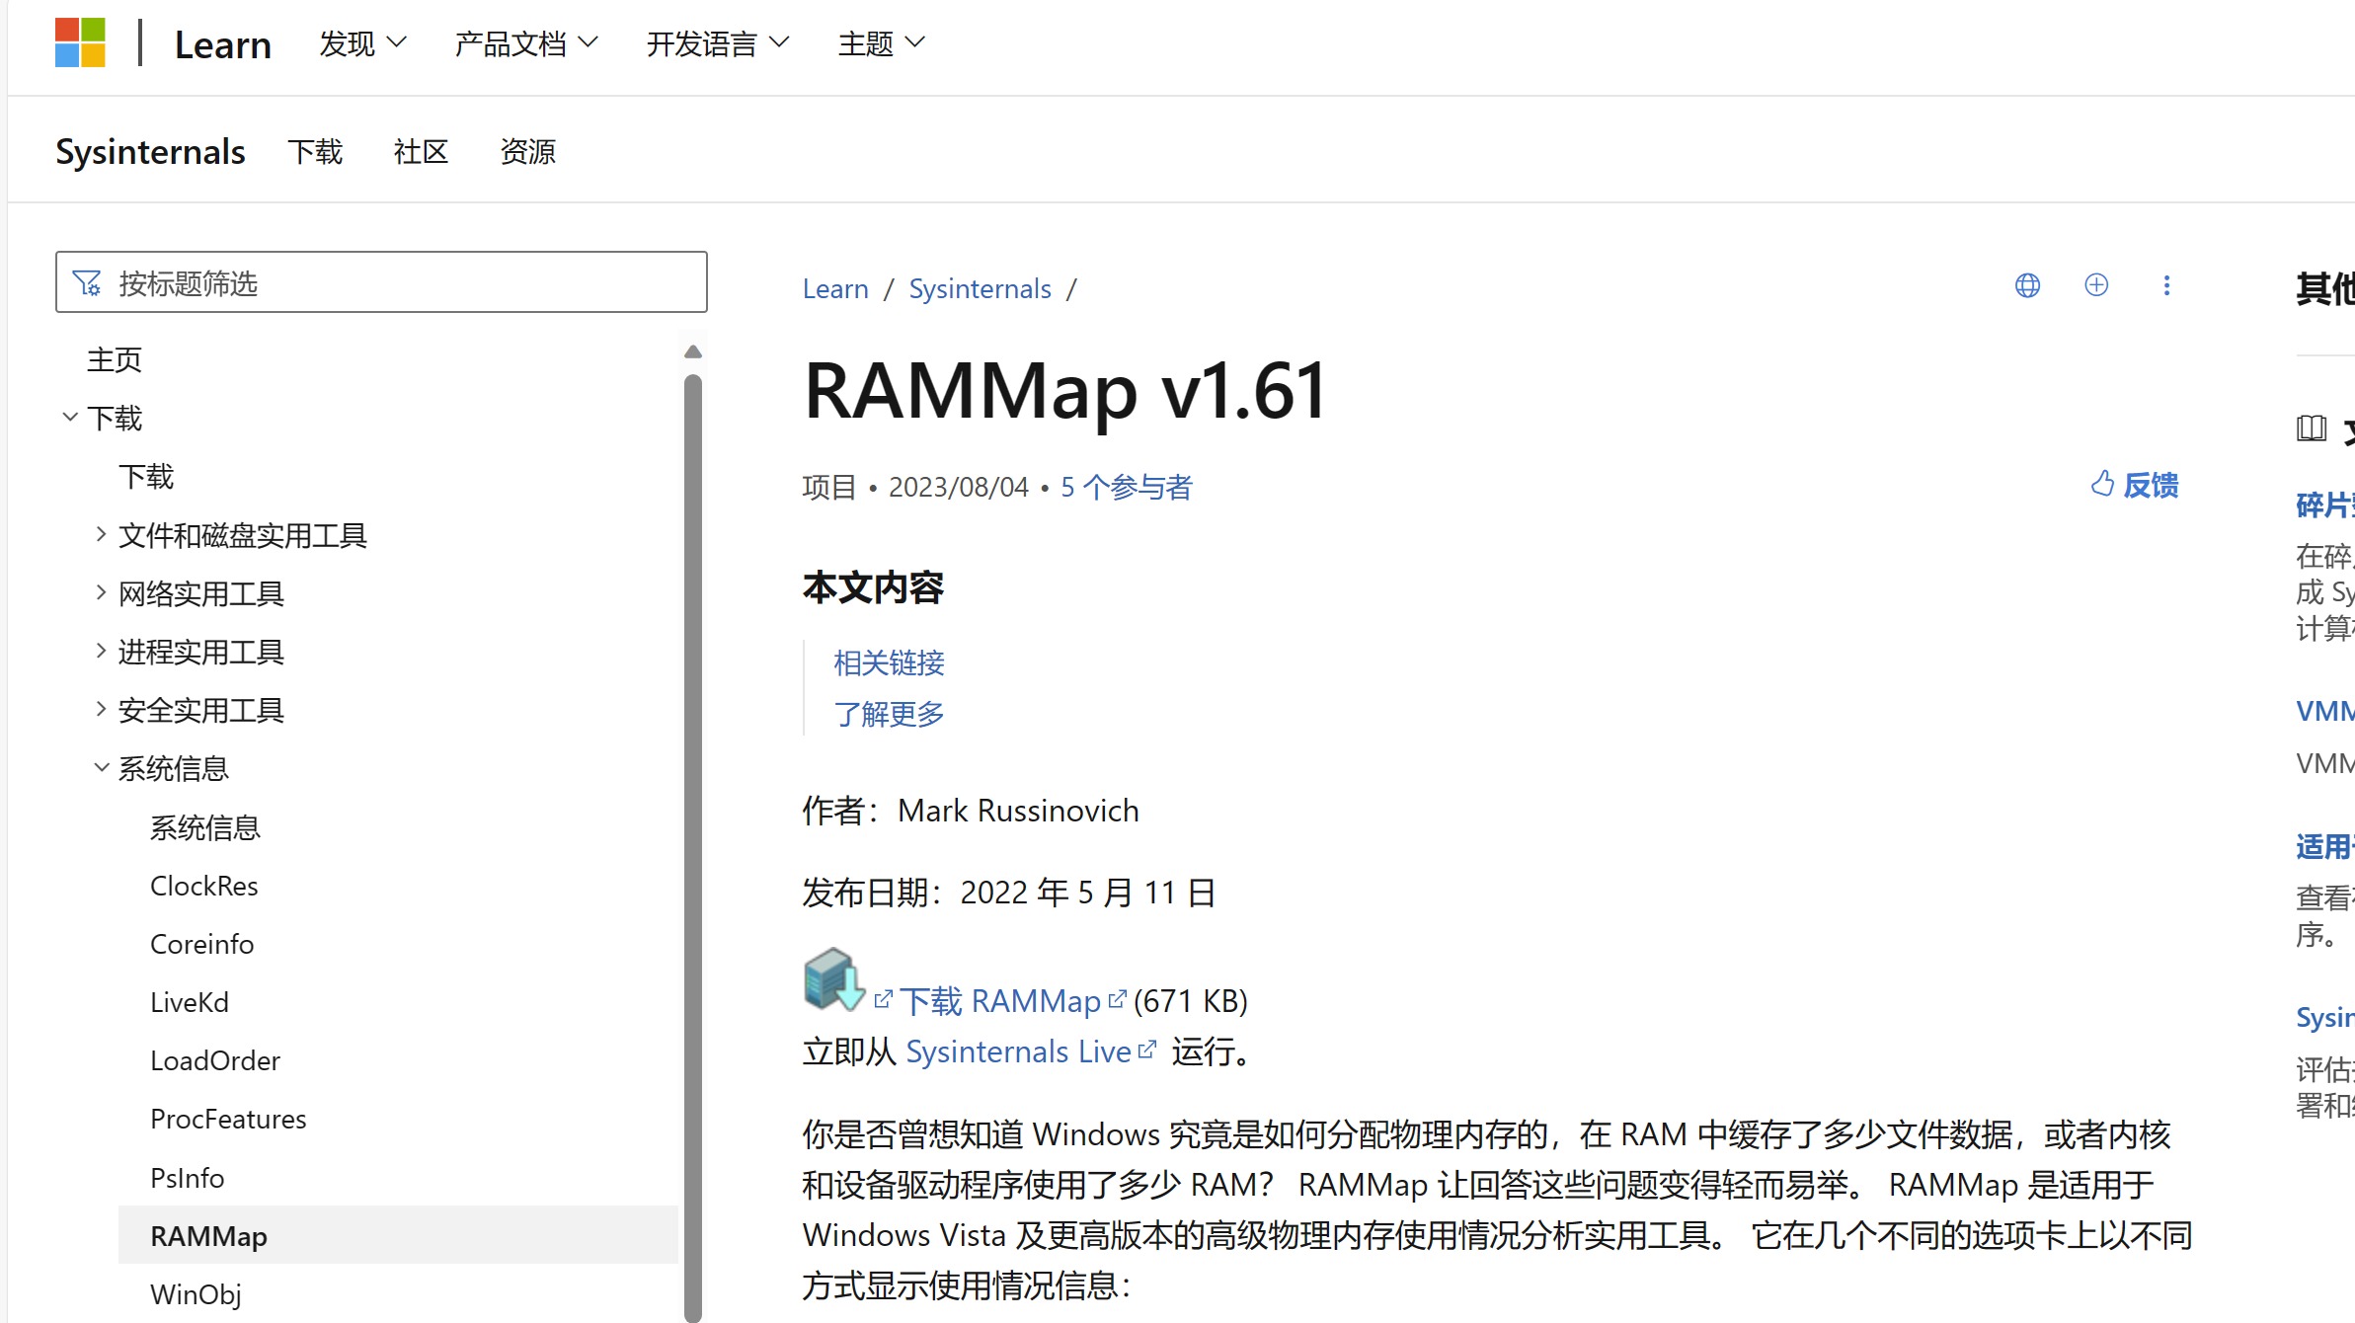
Task: Open the add-to-collection plus icon
Action: tap(2096, 285)
